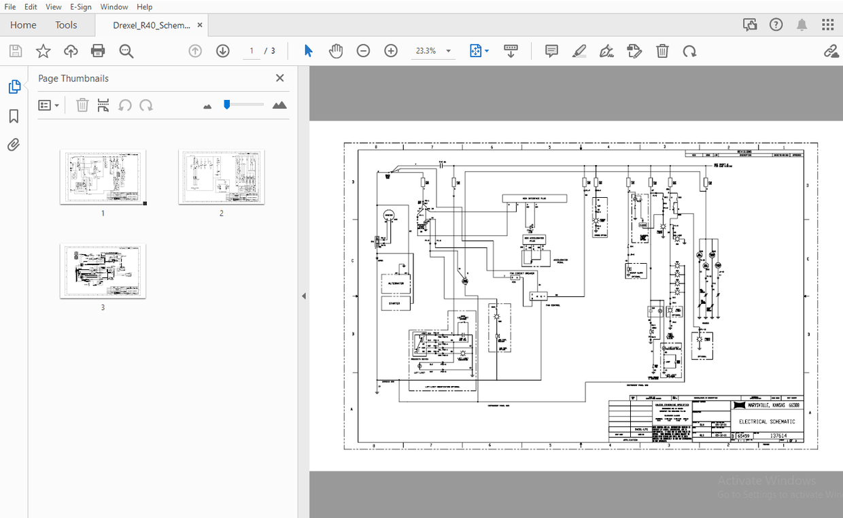
Task: Rotate the current page
Action: coord(689,50)
